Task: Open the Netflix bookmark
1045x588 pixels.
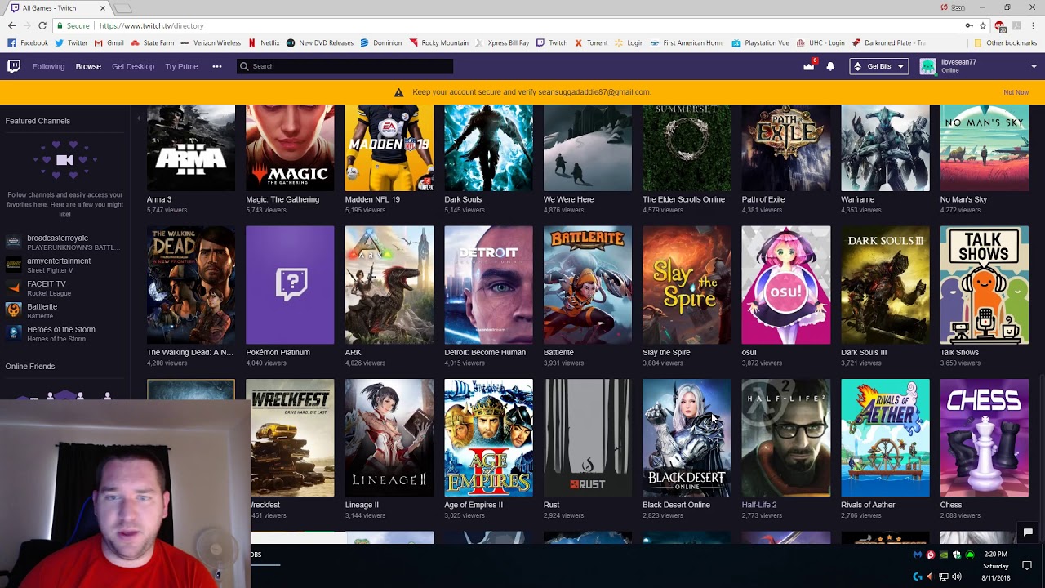Action: pos(264,42)
